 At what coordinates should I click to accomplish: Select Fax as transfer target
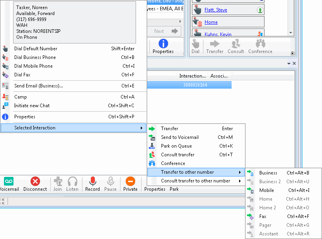(263, 216)
